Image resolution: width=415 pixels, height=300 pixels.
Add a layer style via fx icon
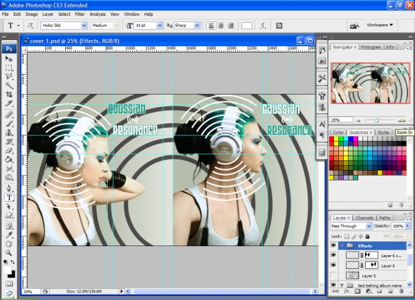[x=347, y=291]
